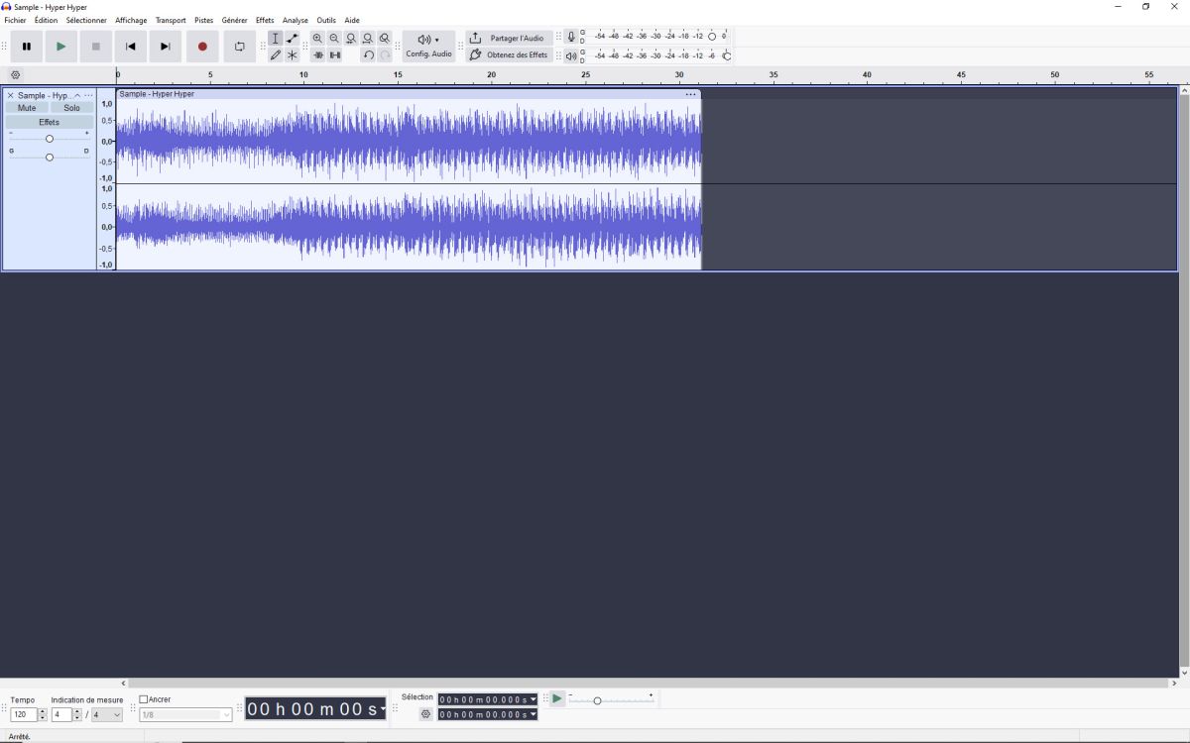Image resolution: width=1190 pixels, height=743 pixels.
Task: Mute the Sample - Hyper Hyper track
Action: pos(27,108)
